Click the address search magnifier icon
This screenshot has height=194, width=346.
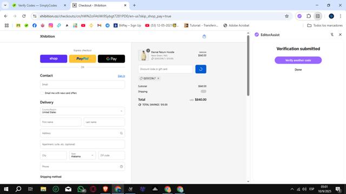(x=121, y=133)
